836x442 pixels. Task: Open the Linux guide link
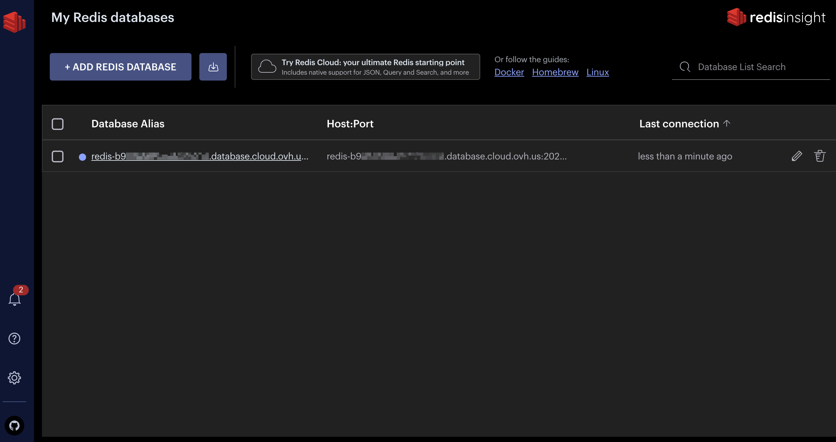(597, 72)
